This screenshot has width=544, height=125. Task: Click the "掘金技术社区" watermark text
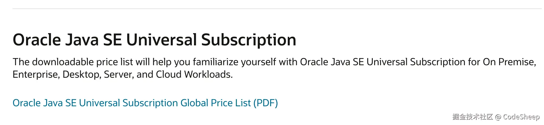tap(473, 117)
